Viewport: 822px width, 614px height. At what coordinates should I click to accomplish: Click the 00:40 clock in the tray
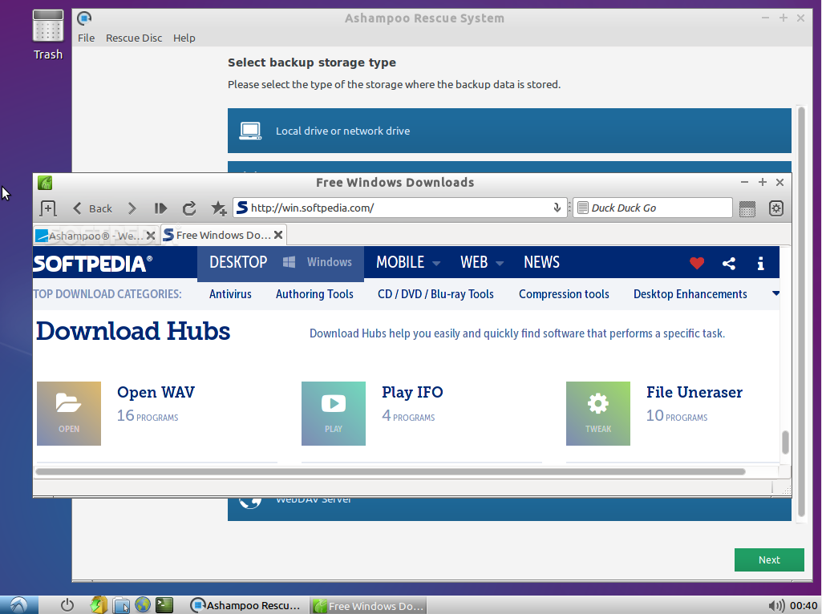click(803, 606)
